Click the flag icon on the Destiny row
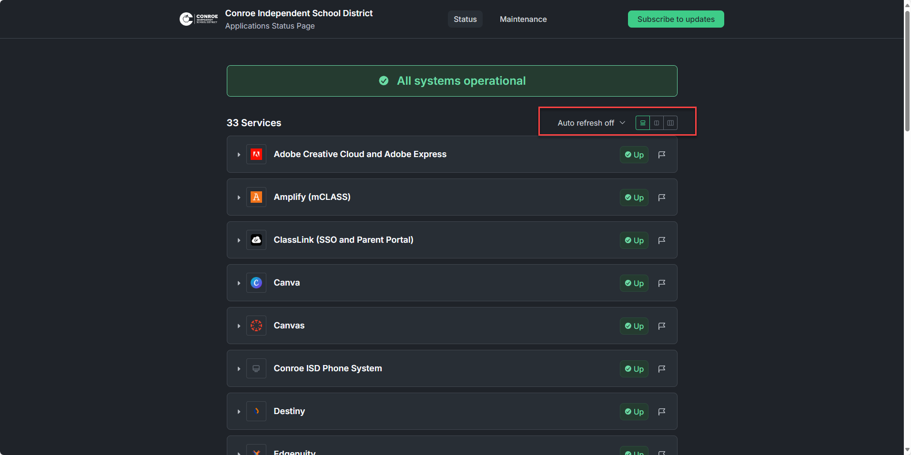911x455 pixels. pos(662,412)
